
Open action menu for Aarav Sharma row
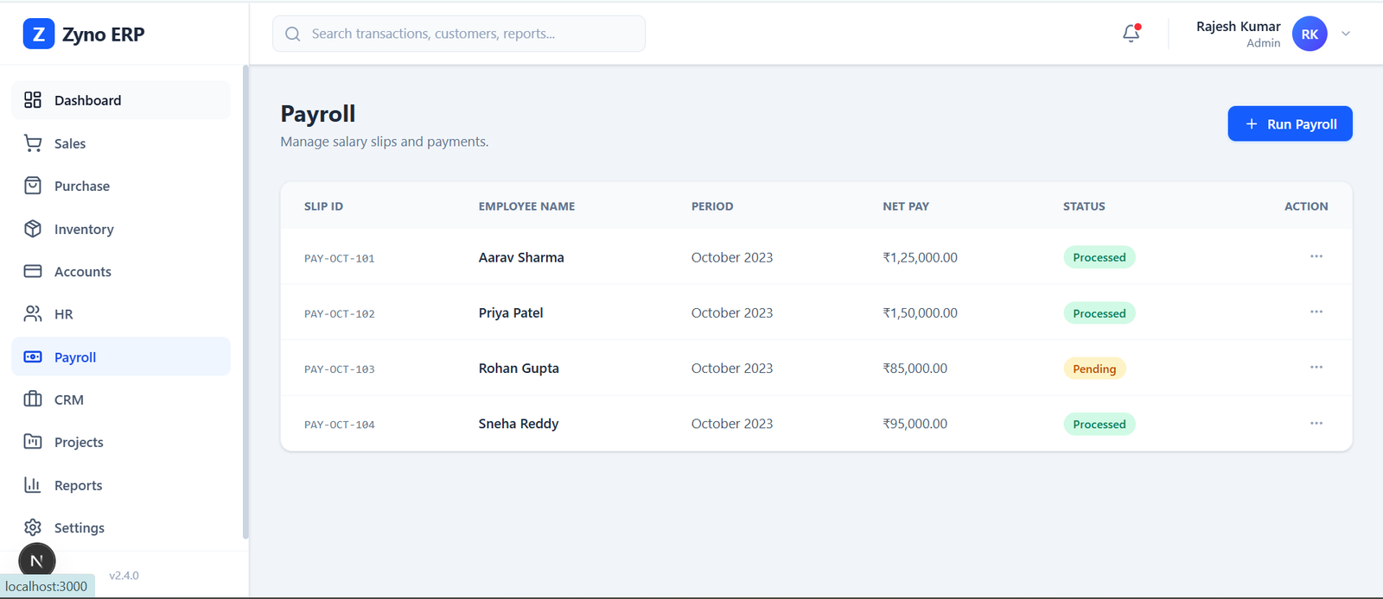click(x=1316, y=256)
